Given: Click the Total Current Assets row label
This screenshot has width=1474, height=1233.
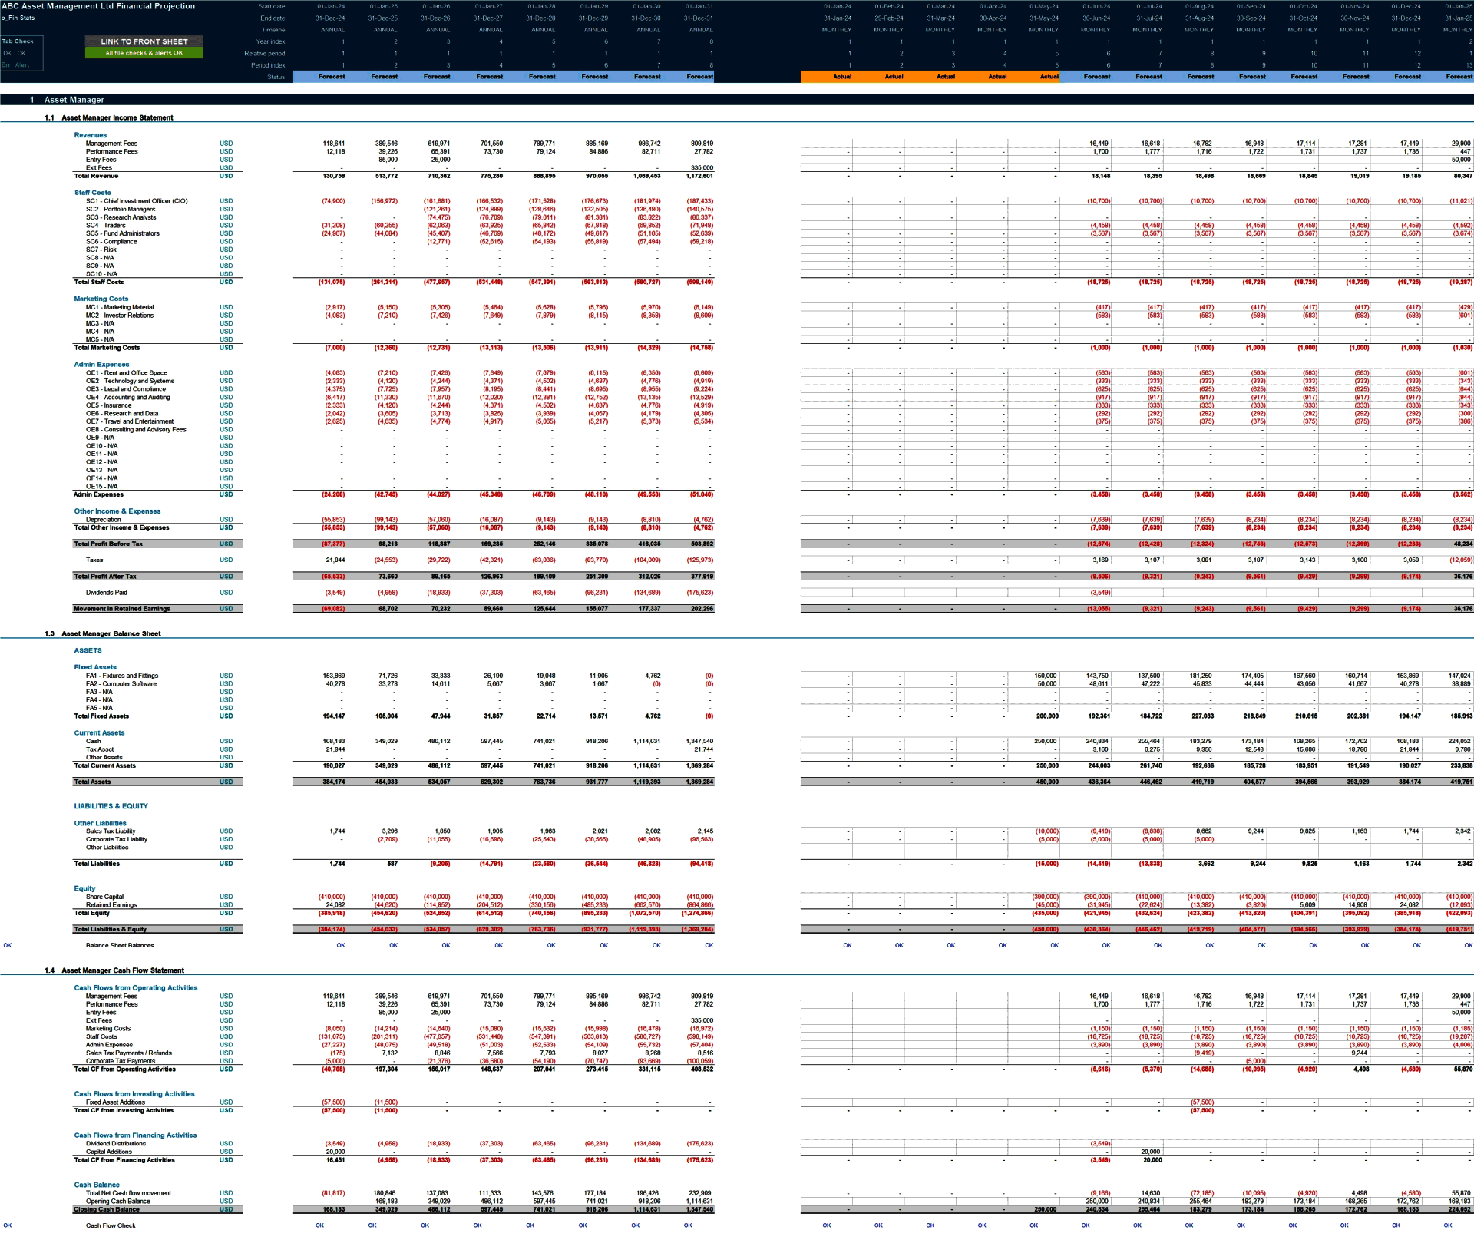Looking at the screenshot, I should [x=104, y=765].
